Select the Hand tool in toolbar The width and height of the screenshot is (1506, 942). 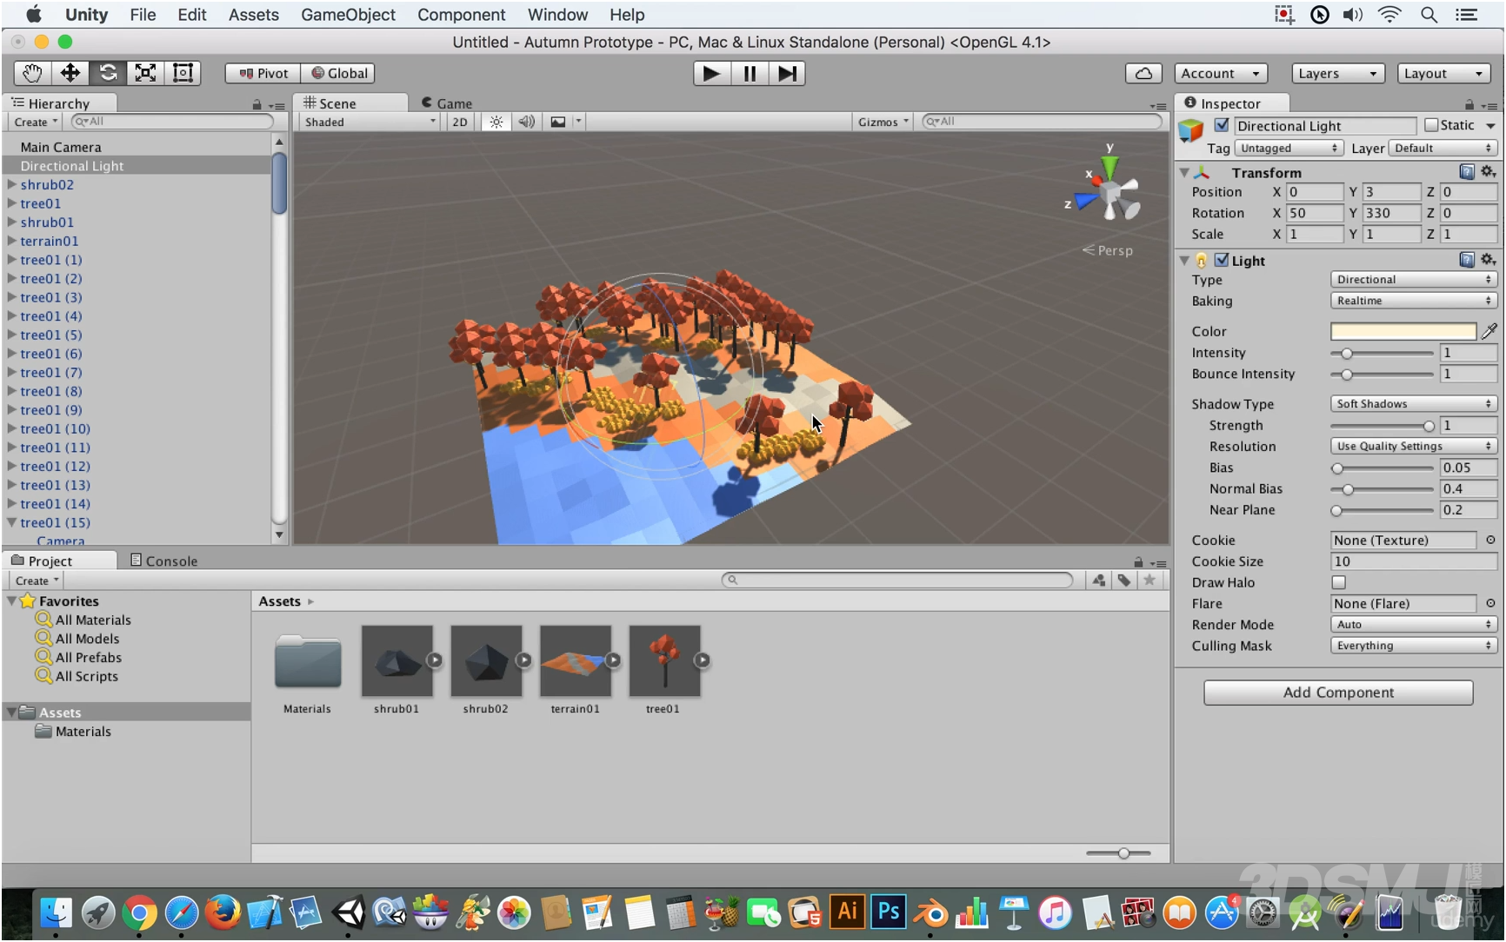(x=32, y=73)
